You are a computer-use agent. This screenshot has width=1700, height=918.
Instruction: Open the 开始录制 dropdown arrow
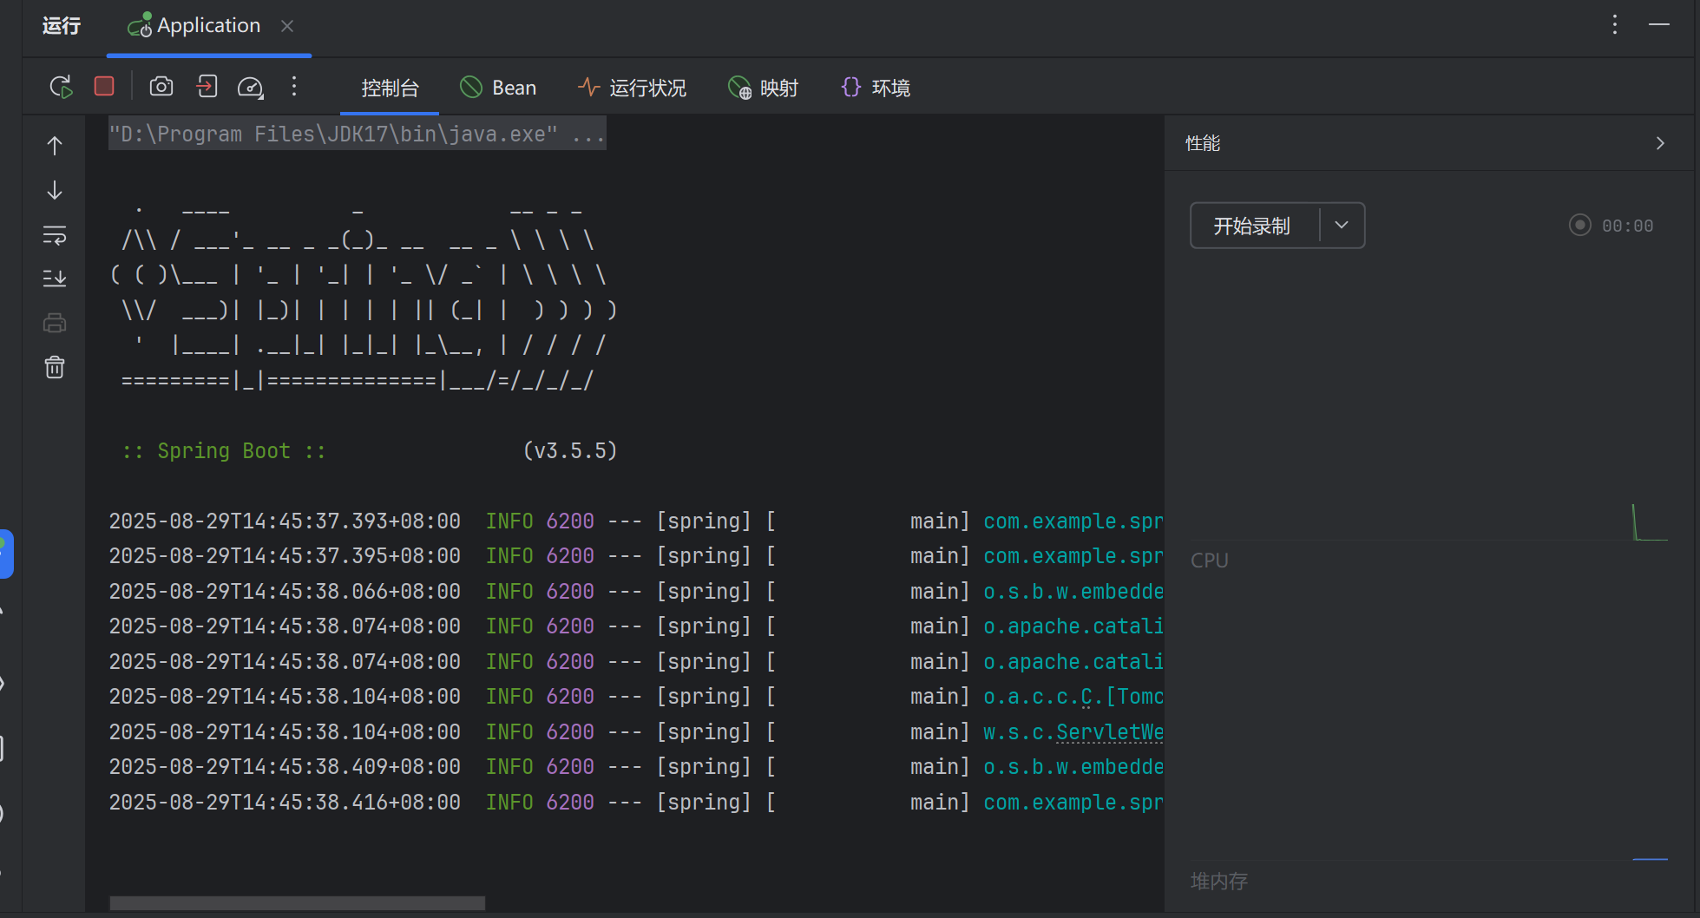pyautogui.click(x=1342, y=226)
